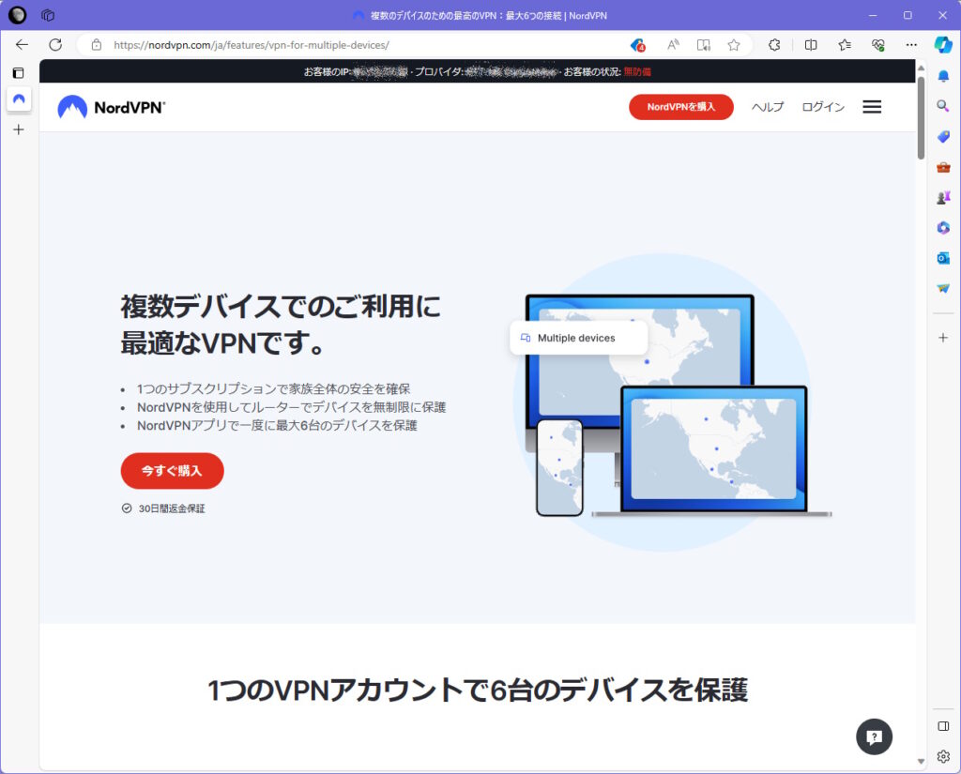Screen dimensions: 961x774
Task: Open sidebar notifications bell
Action: click(943, 76)
